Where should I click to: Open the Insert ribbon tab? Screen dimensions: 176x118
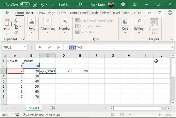pos(30,13)
